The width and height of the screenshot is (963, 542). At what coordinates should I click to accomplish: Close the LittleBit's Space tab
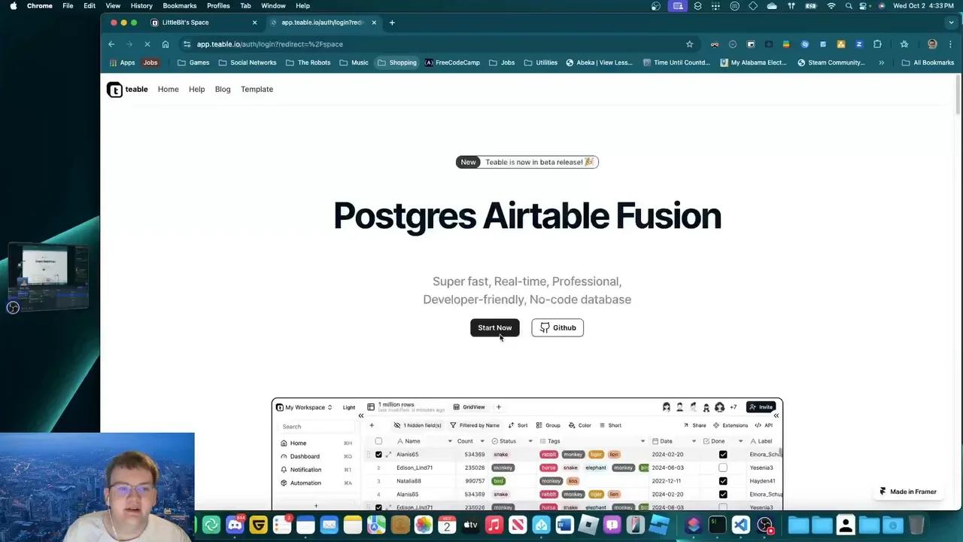click(254, 23)
